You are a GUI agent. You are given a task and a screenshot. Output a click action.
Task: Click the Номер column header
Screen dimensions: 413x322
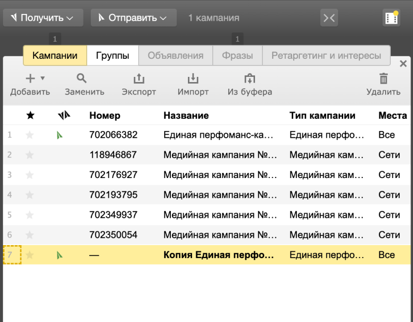105,116
